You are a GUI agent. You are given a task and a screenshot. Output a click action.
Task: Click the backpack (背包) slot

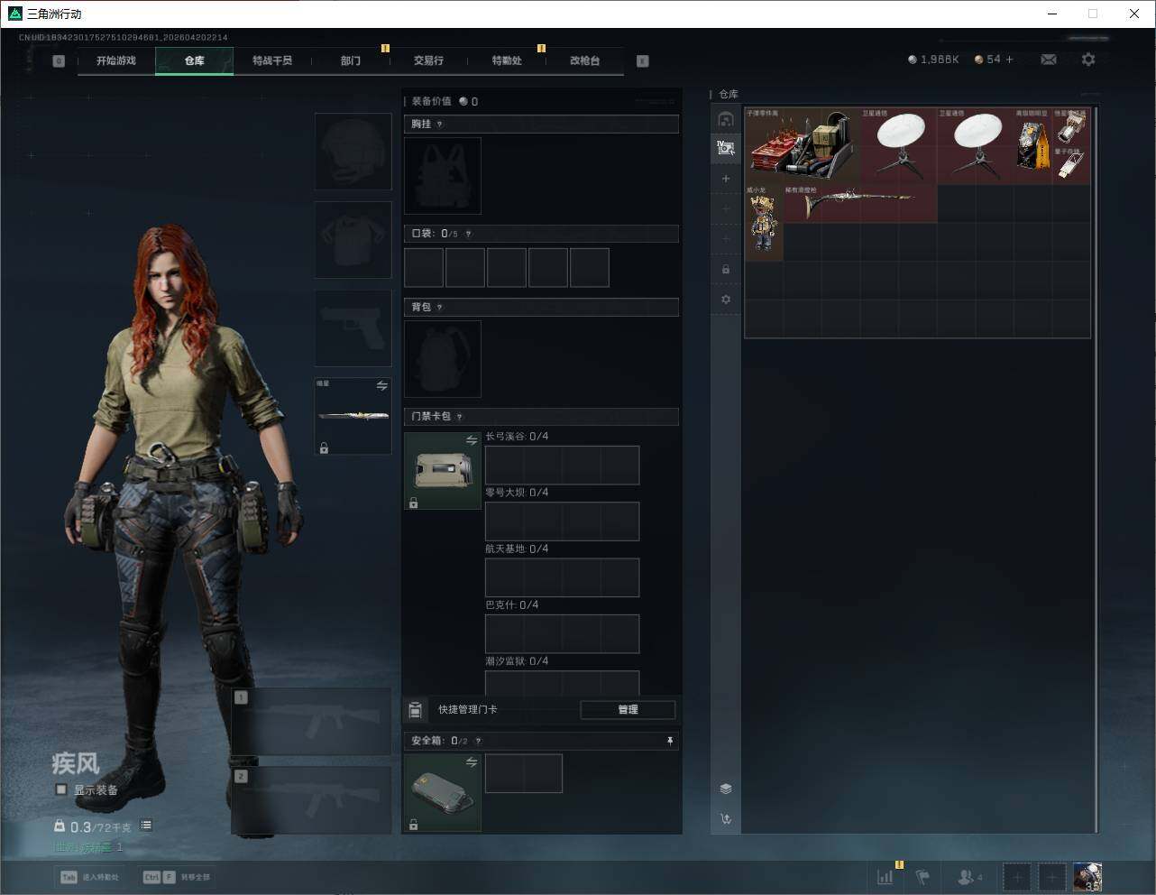443,359
